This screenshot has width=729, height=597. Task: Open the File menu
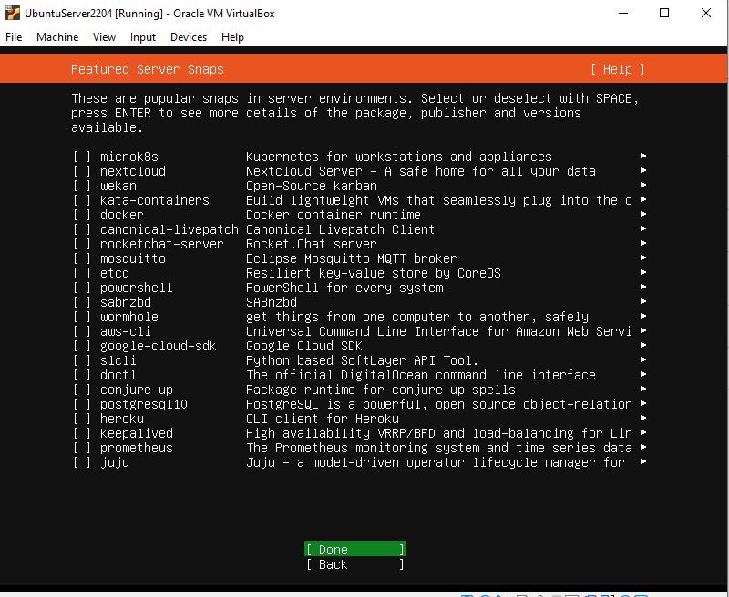[x=14, y=37]
